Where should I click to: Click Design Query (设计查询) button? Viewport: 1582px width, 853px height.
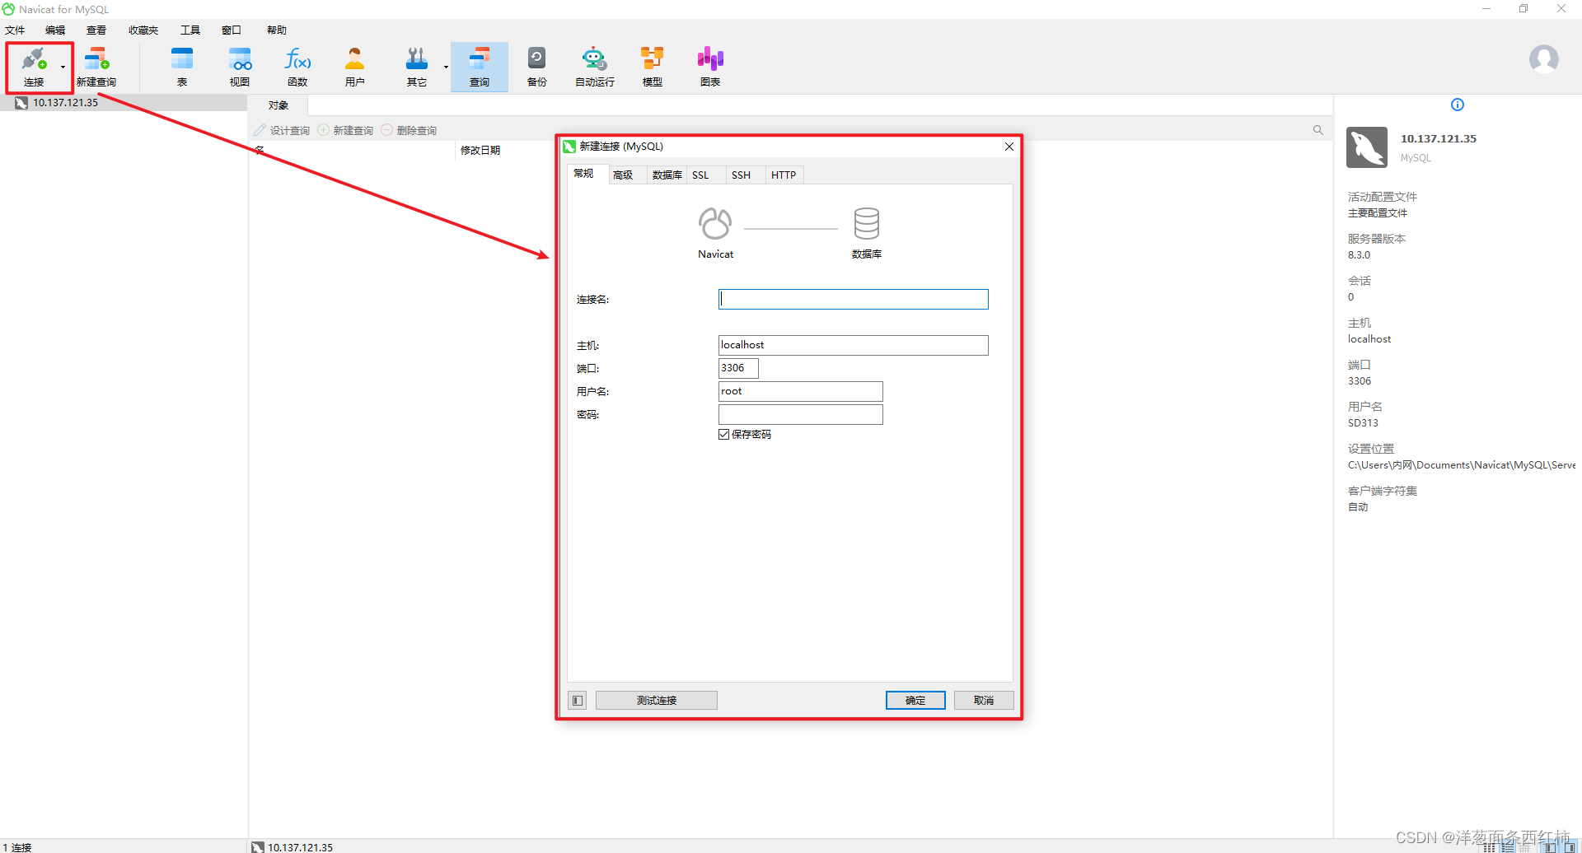tap(282, 130)
